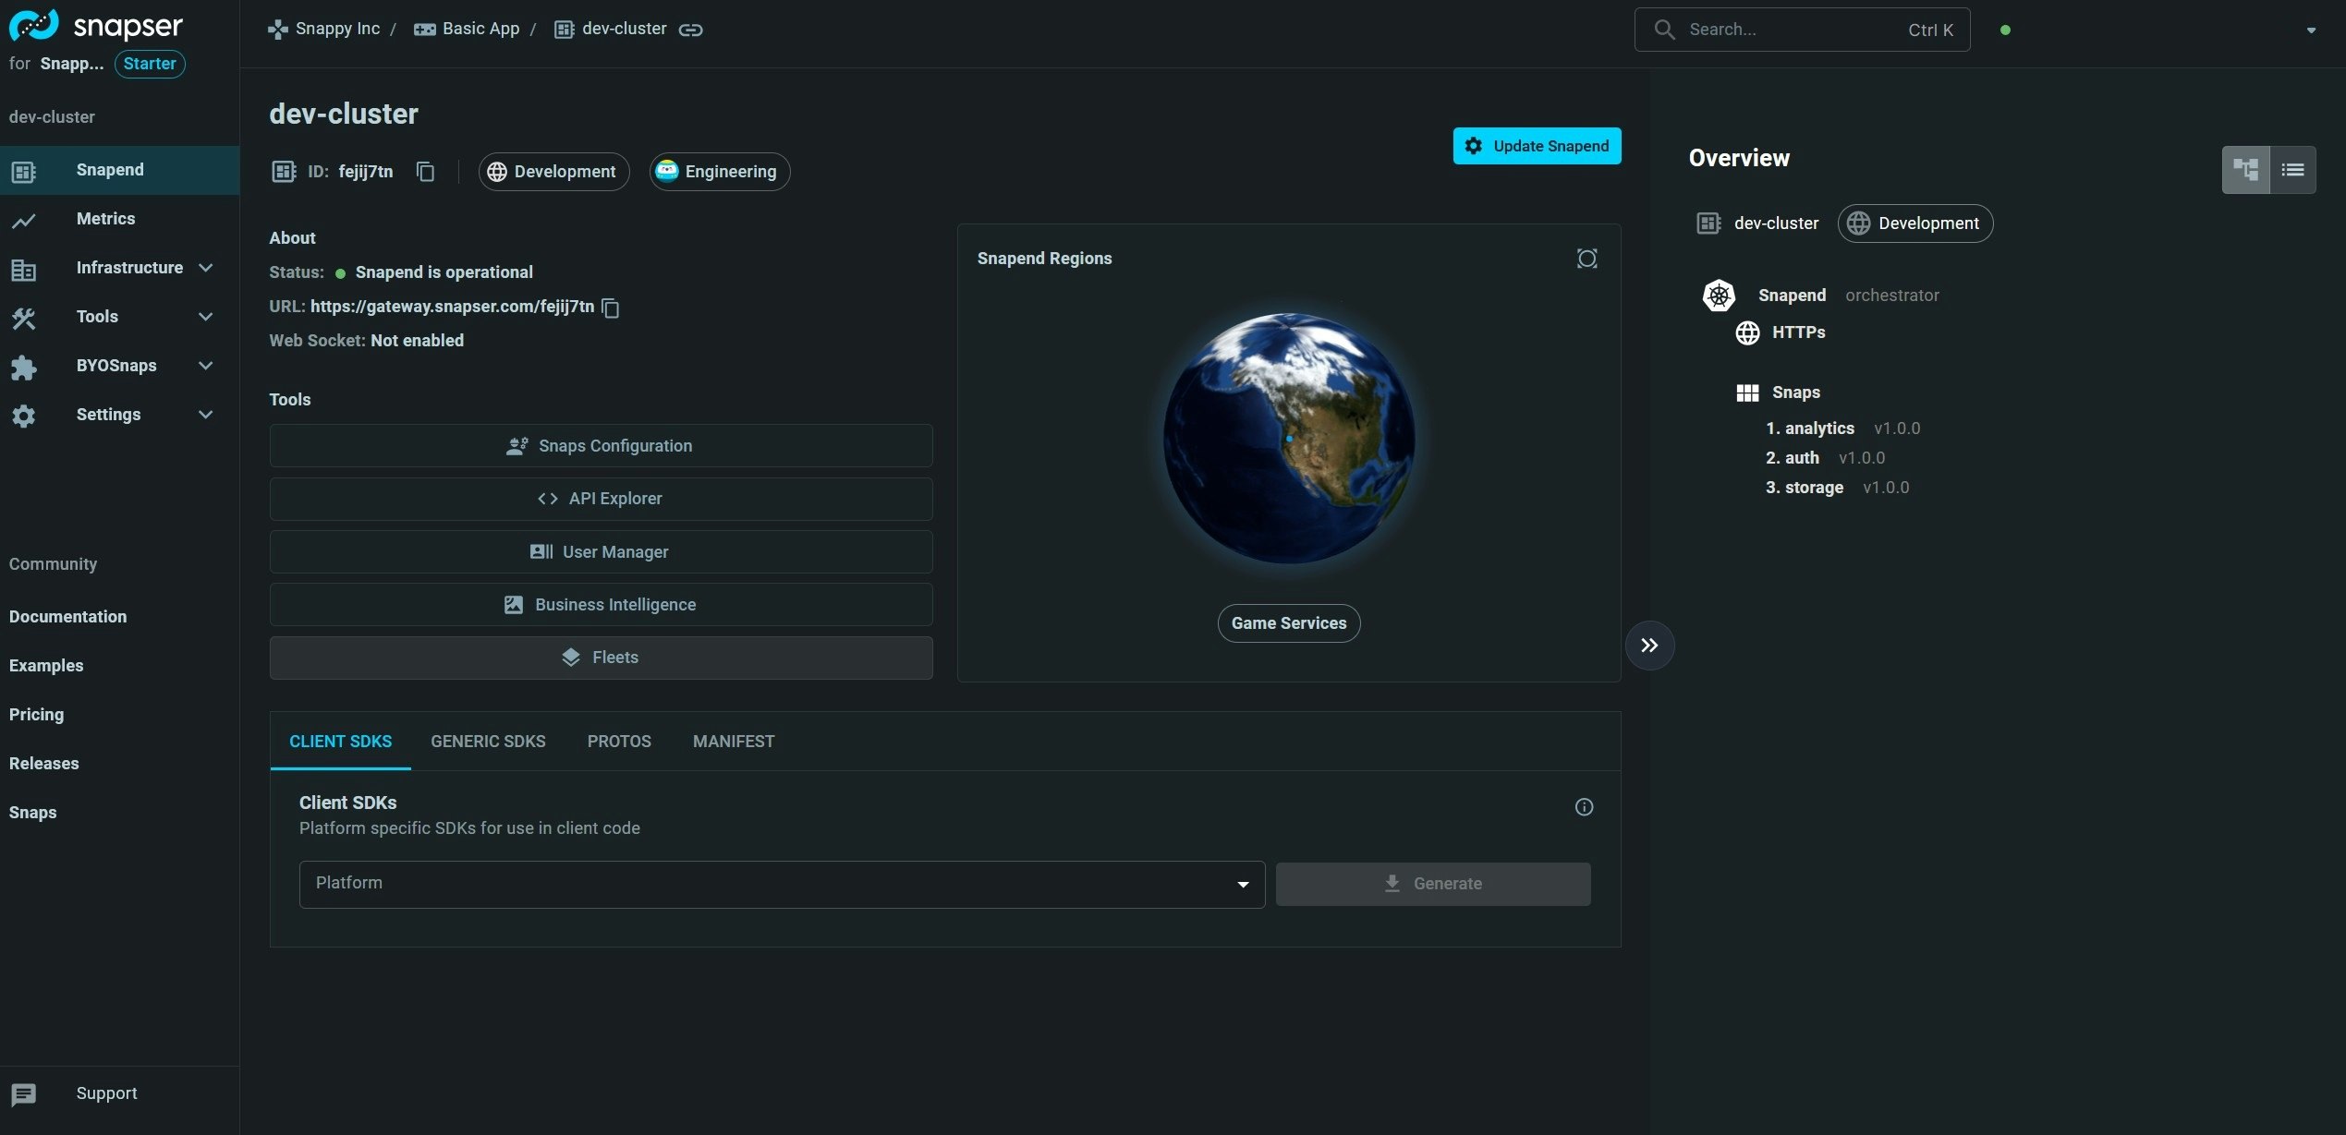Launch the API Explorer
The width and height of the screenshot is (2346, 1135).
[601, 498]
